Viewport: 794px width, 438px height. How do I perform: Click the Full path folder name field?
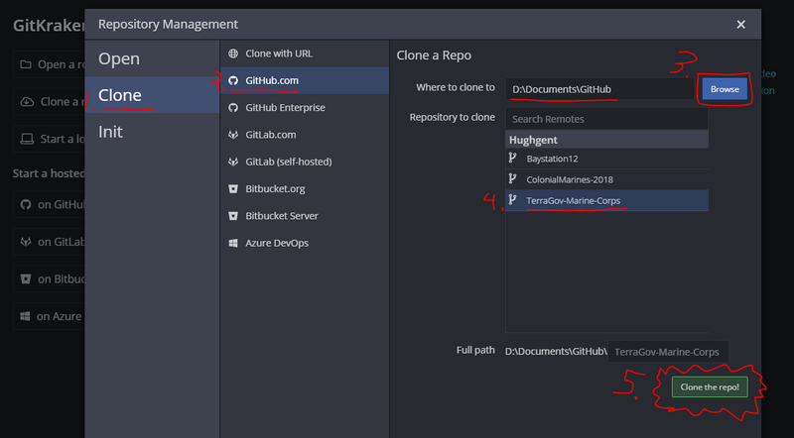click(668, 352)
